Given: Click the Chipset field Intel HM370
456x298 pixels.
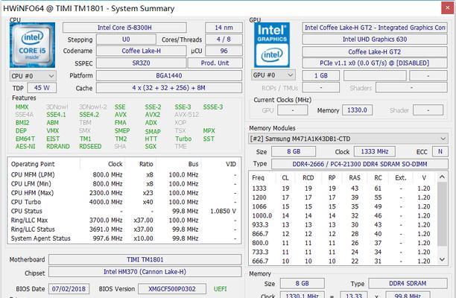Looking at the screenshot, I should [x=145, y=272].
